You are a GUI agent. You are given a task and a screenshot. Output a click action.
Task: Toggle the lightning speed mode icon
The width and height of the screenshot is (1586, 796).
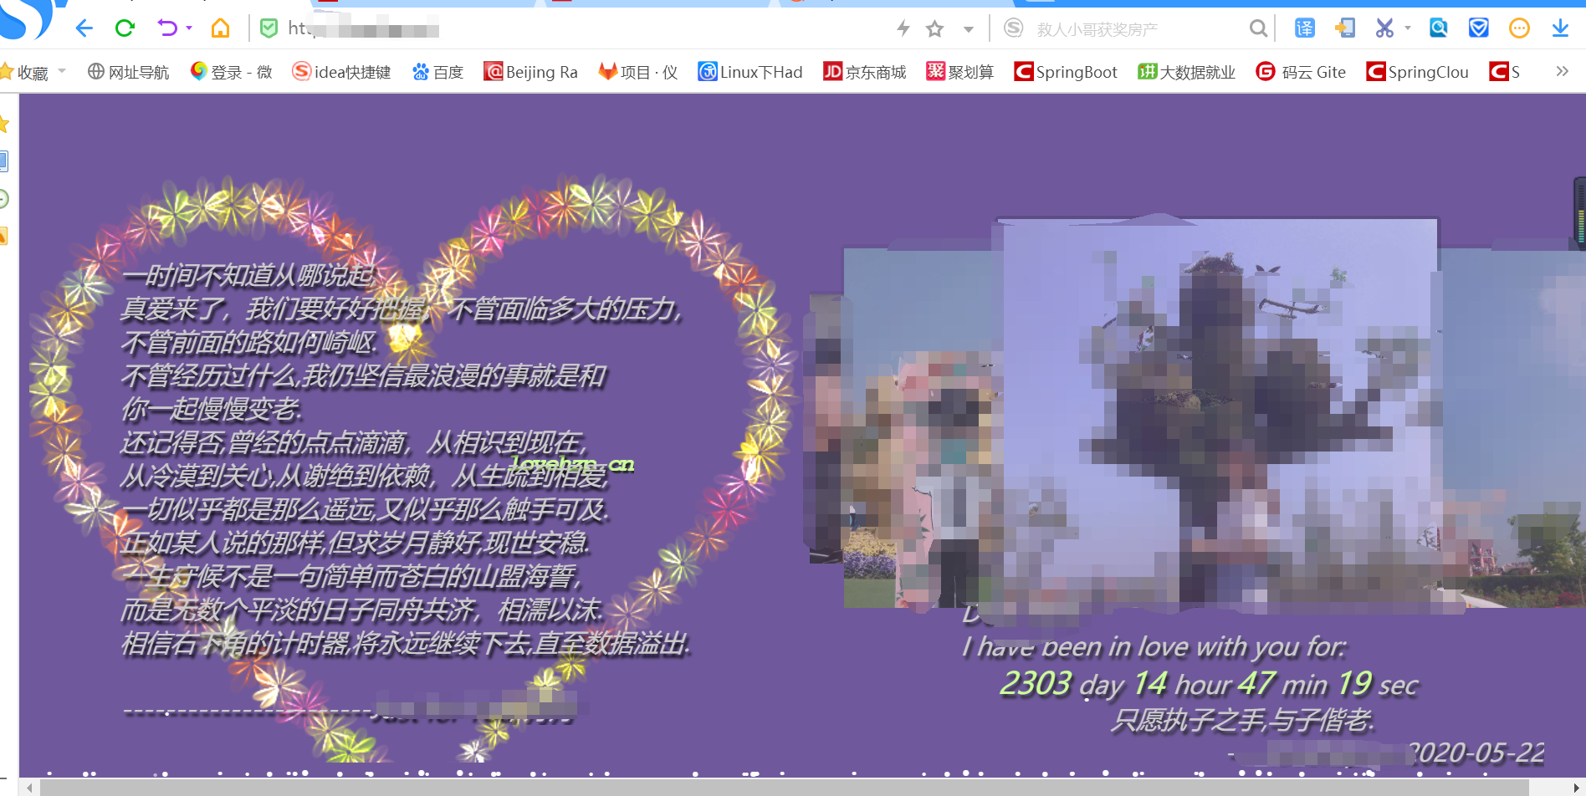click(x=903, y=28)
